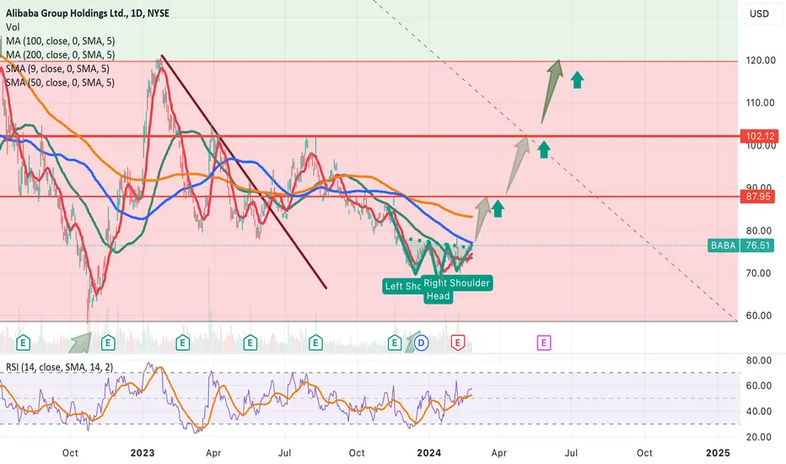Click the Right Shoulder pattern label
The height and width of the screenshot is (464, 786).
(456, 283)
